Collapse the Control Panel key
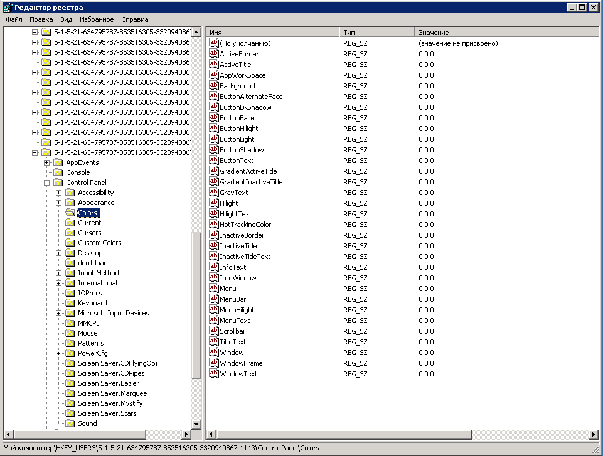603x456 pixels. coord(46,183)
